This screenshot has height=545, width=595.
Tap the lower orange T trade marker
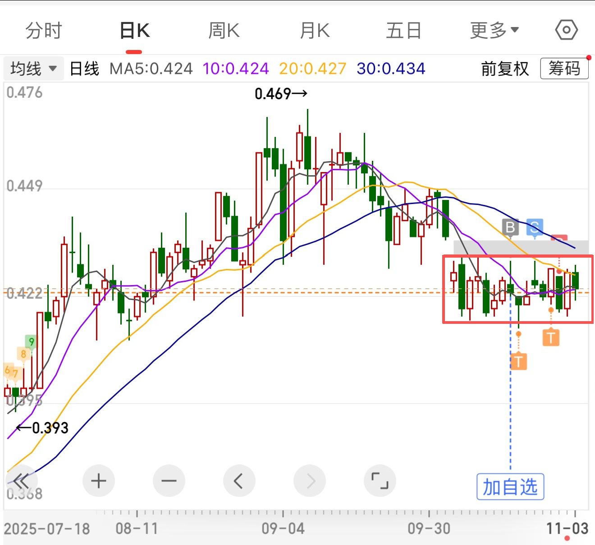point(518,362)
